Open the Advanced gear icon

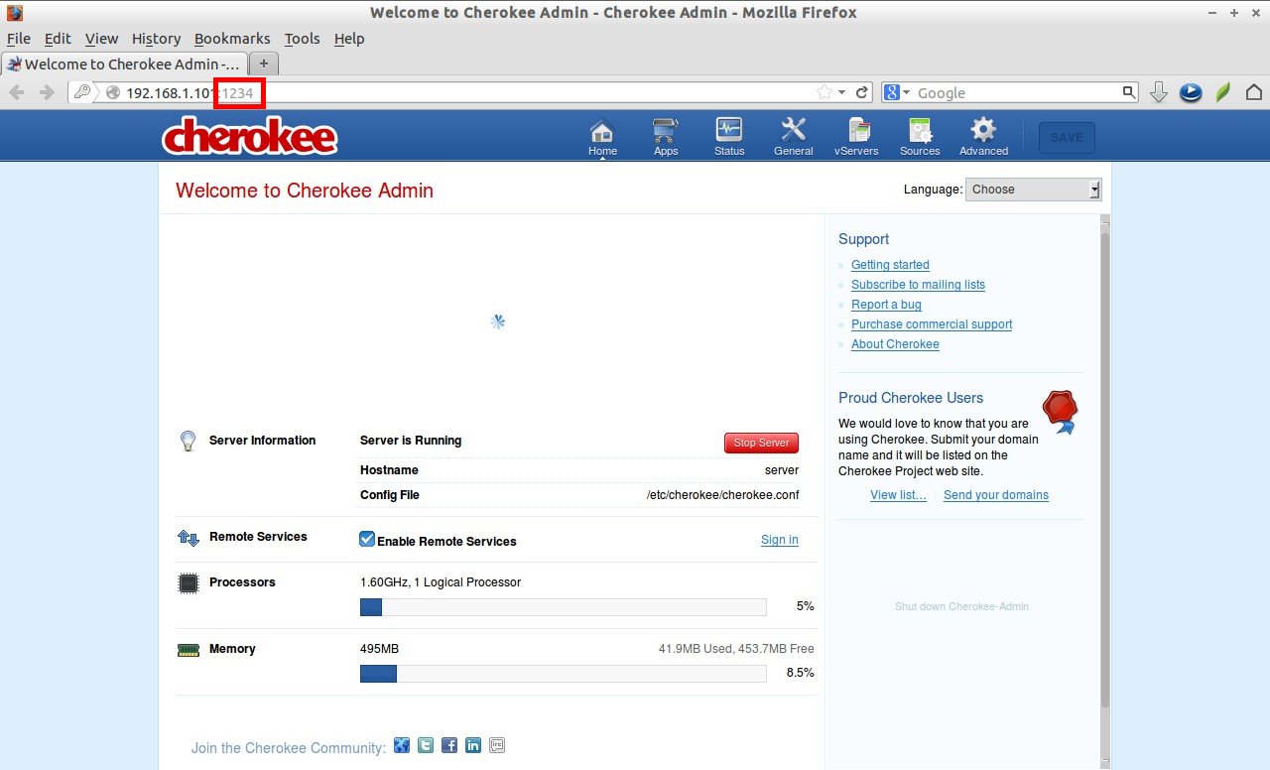(x=983, y=136)
